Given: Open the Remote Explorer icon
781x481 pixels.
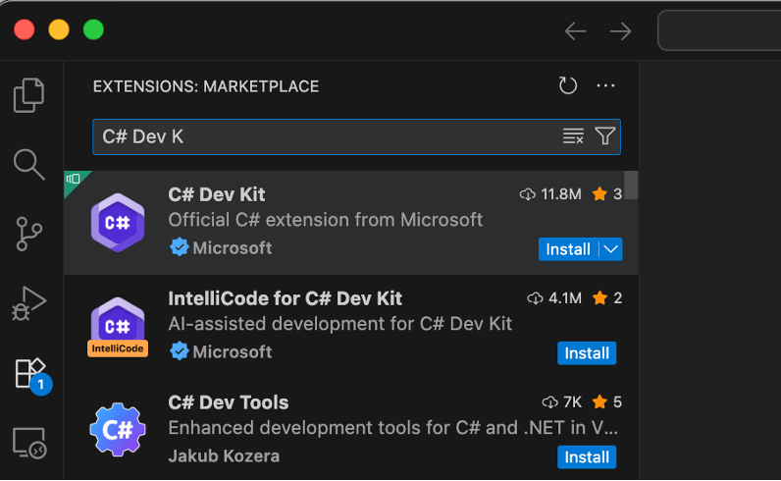Looking at the screenshot, I should point(29,444).
